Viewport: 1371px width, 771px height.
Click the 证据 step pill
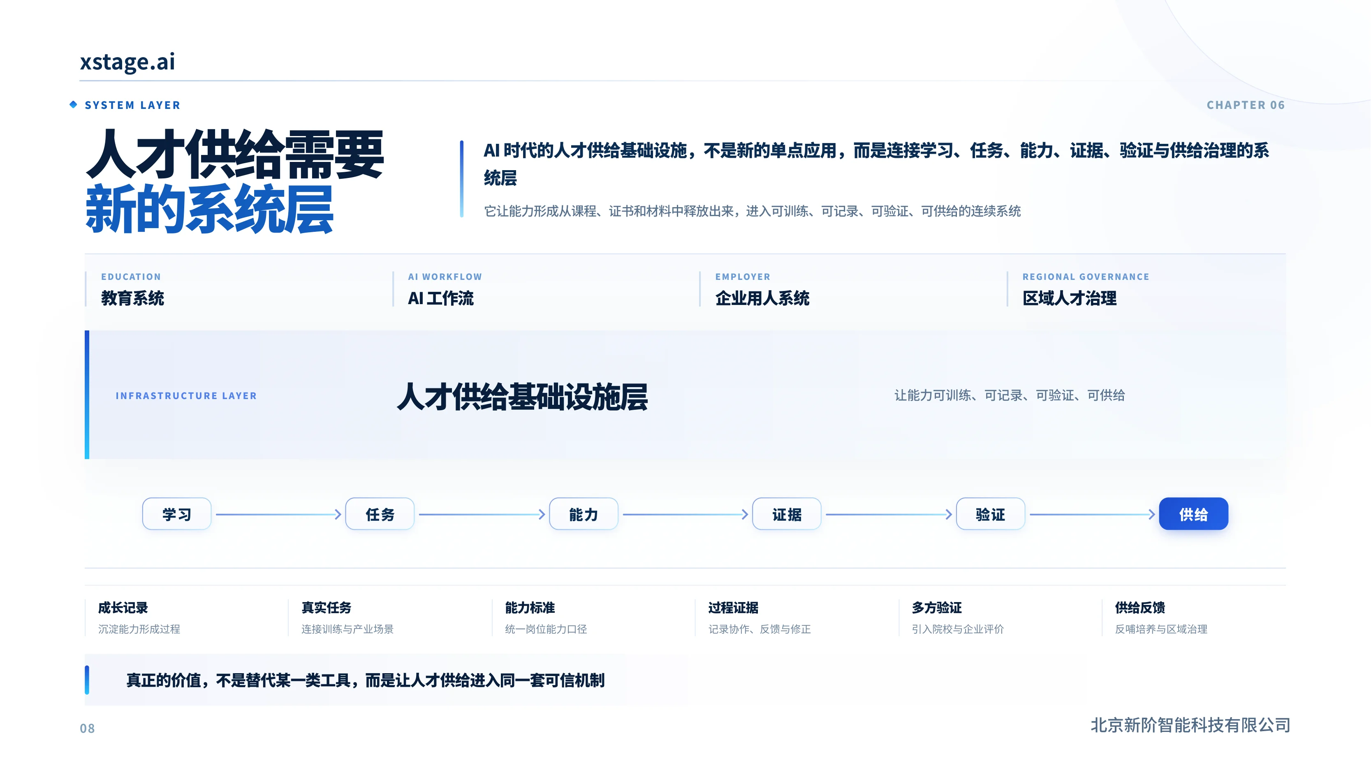coord(787,514)
